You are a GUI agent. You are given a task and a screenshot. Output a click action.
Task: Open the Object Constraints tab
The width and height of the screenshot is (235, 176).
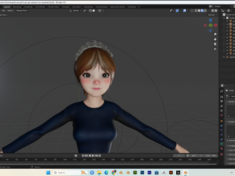click(x=221, y=139)
